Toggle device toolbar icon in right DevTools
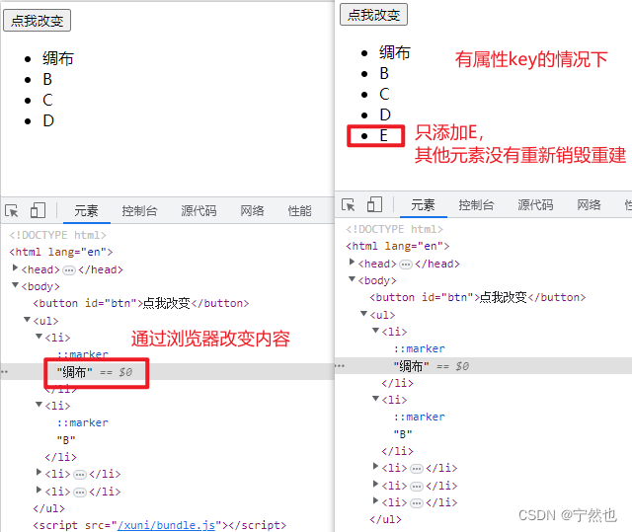Image resolution: width=632 pixels, height=532 pixels. pos(374,204)
